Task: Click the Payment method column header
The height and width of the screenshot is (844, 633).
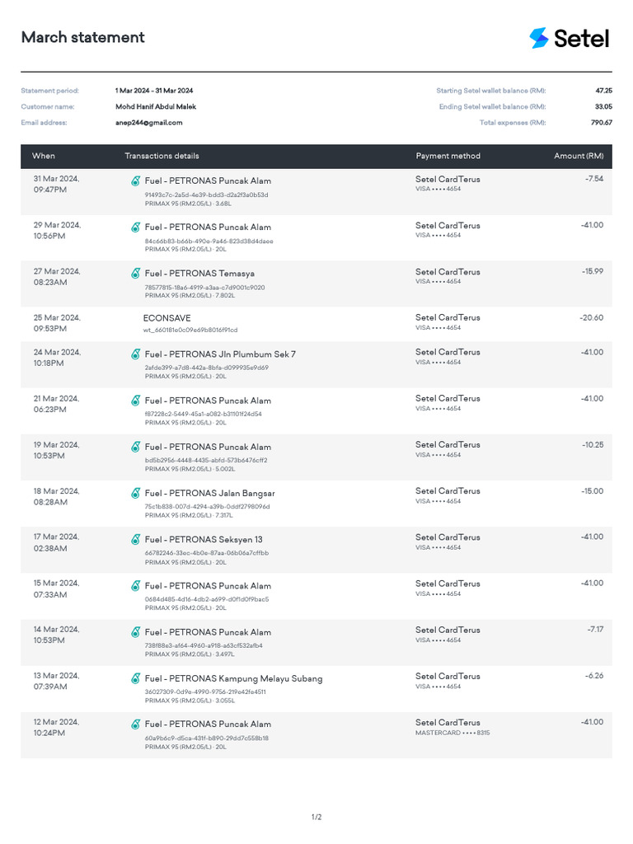Action: pos(448,156)
